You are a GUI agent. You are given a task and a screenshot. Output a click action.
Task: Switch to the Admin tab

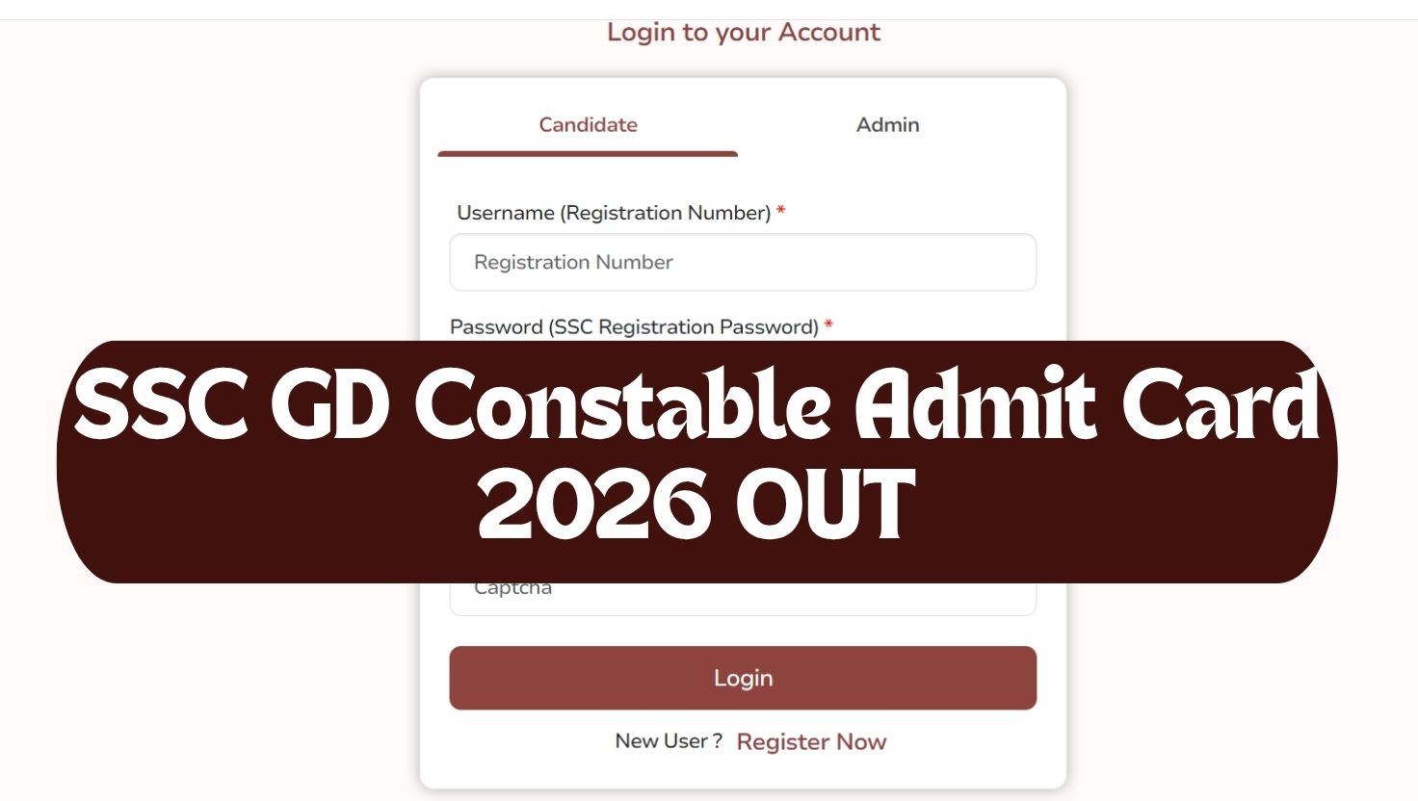coord(887,125)
